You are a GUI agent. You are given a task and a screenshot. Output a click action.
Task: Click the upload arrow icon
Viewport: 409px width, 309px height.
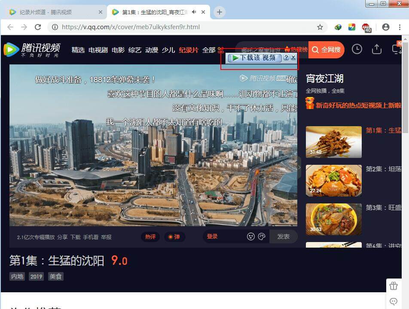click(x=376, y=49)
